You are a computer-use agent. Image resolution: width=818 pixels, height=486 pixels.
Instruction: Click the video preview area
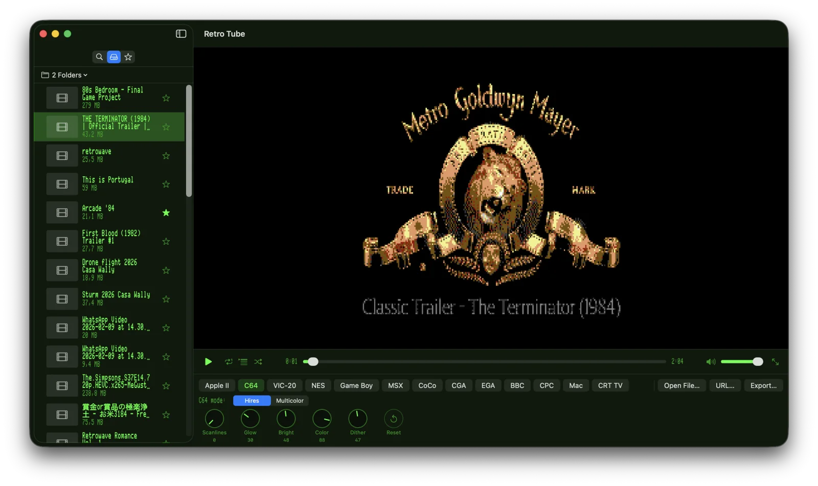point(491,198)
